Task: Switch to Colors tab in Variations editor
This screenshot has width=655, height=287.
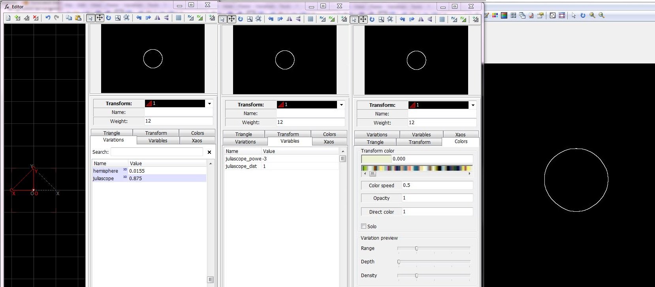Action: click(x=198, y=133)
